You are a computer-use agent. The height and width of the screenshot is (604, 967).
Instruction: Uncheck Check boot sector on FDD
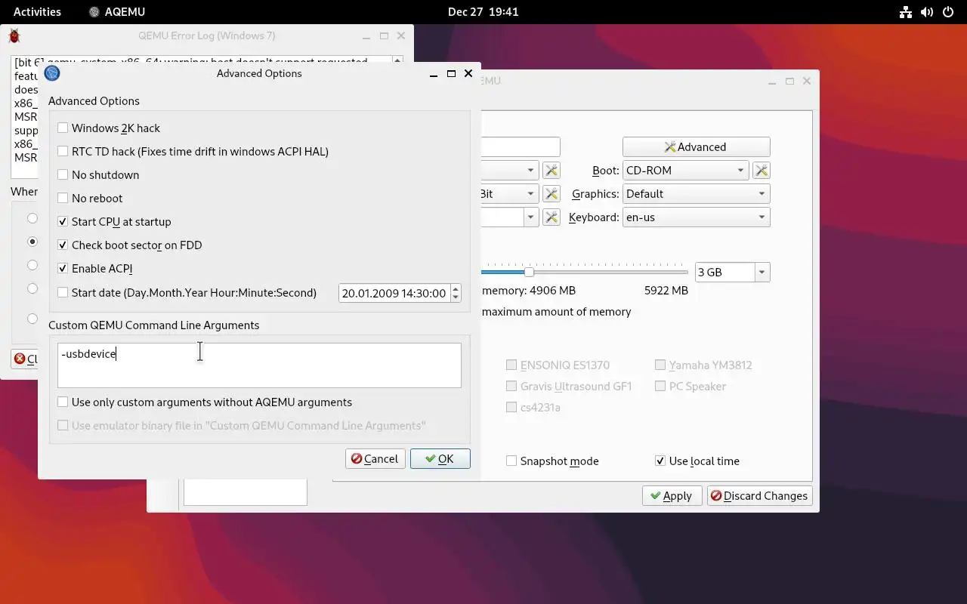coord(63,245)
